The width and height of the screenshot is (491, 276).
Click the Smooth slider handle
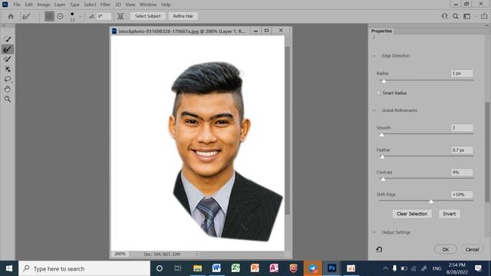coord(381,135)
